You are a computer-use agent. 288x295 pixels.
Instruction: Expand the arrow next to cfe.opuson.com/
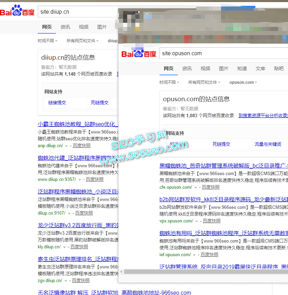tap(196, 188)
